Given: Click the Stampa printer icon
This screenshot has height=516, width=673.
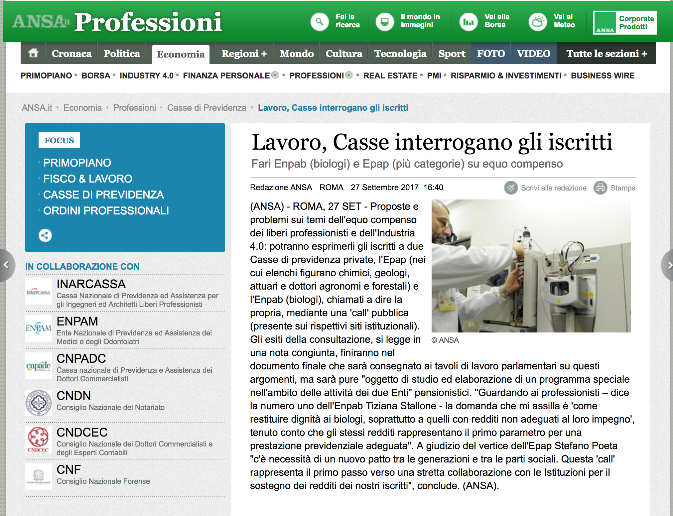Looking at the screenshot, I should pos(600,188).
